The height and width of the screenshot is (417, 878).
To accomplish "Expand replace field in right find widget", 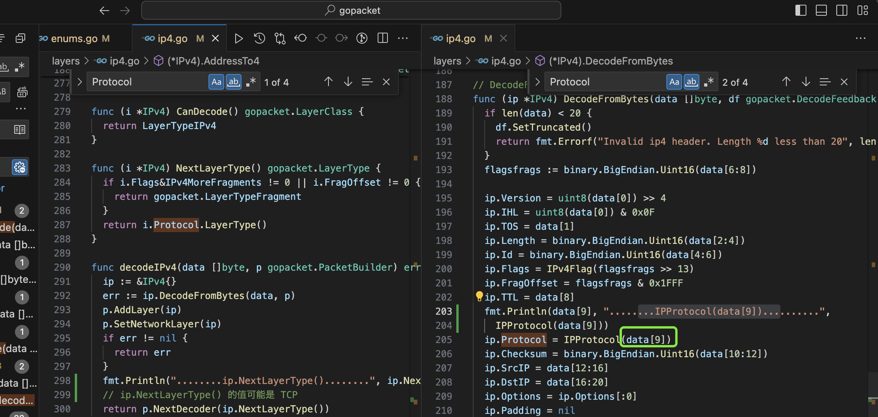I will click(x=538, y=82).
